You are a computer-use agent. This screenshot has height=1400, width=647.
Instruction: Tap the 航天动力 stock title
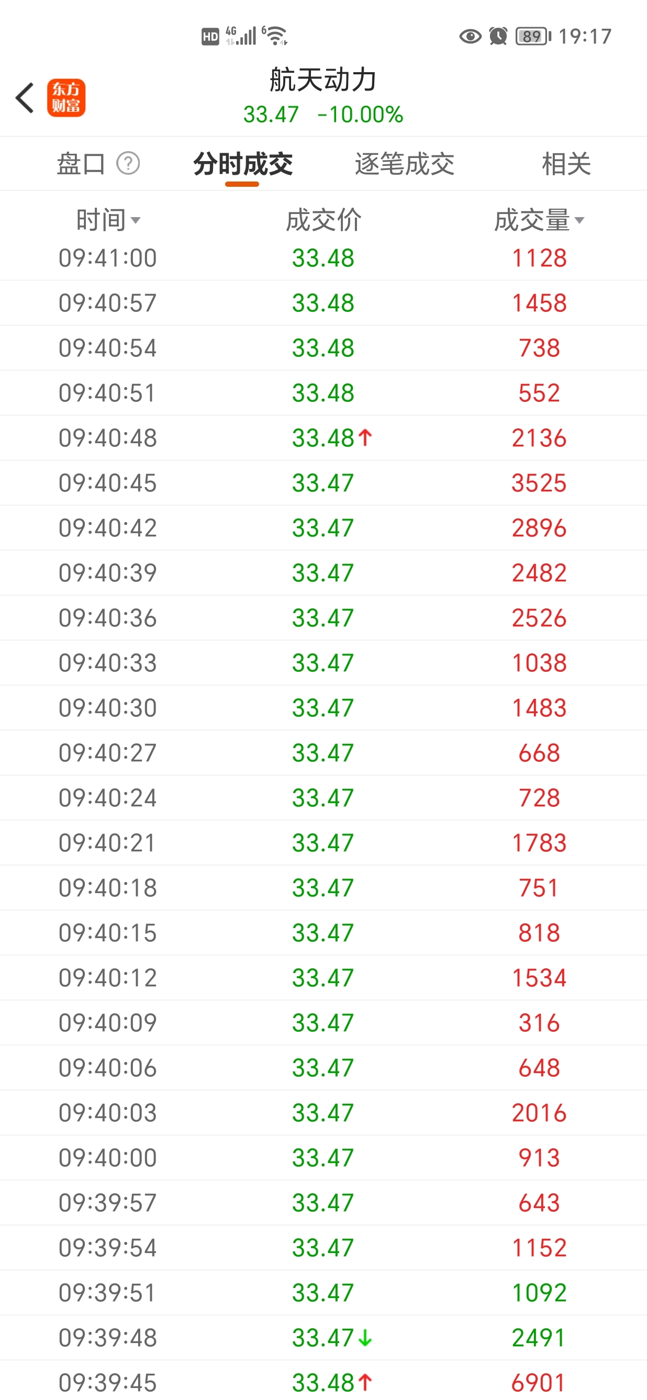coord(323,80)
